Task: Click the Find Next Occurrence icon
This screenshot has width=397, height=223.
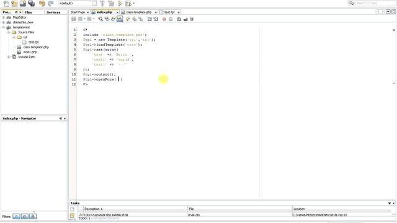Action: tap(113, 19)
